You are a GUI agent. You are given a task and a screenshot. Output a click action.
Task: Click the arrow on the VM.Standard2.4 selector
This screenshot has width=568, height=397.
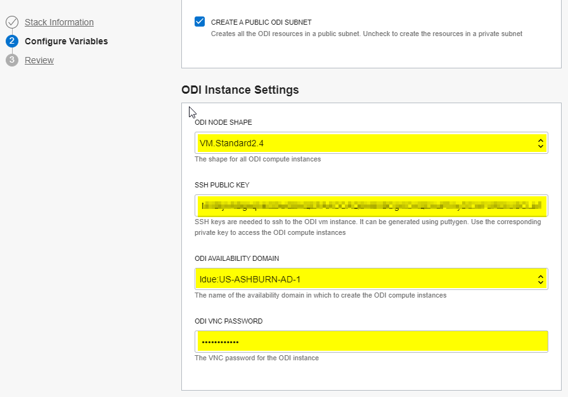(x=540, y=143)
